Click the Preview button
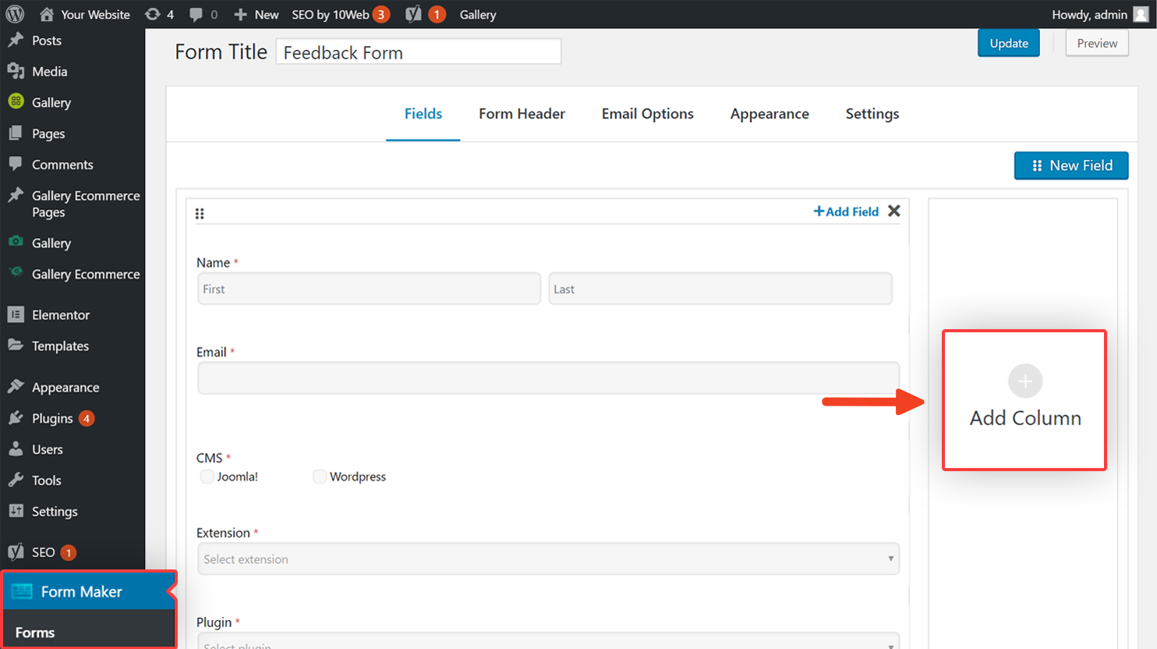Screen dimensions: 1157x649 point(1097,44)
